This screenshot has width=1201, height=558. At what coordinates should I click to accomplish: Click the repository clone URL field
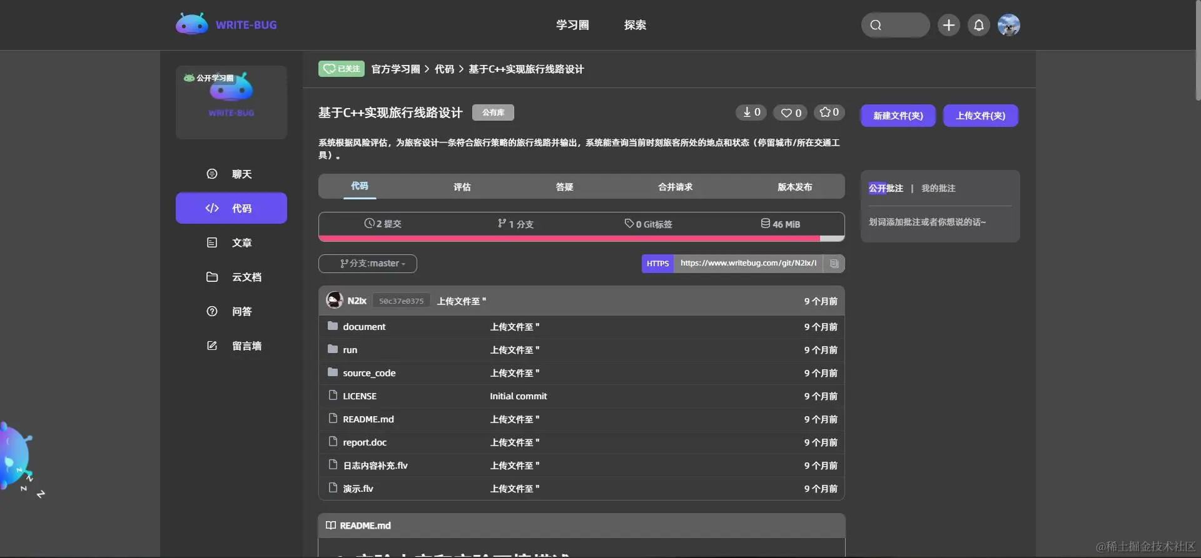click(x=748, y=264)
